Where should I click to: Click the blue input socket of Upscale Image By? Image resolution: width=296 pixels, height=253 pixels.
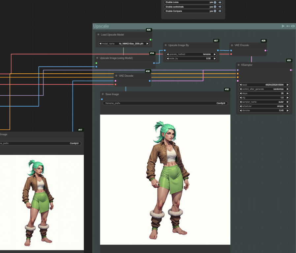pos(165,50)
